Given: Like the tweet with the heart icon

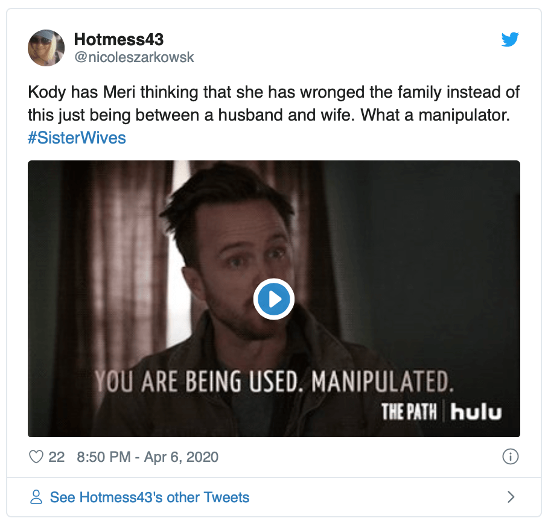Looking at the screenshot, I should pos(37,457).
